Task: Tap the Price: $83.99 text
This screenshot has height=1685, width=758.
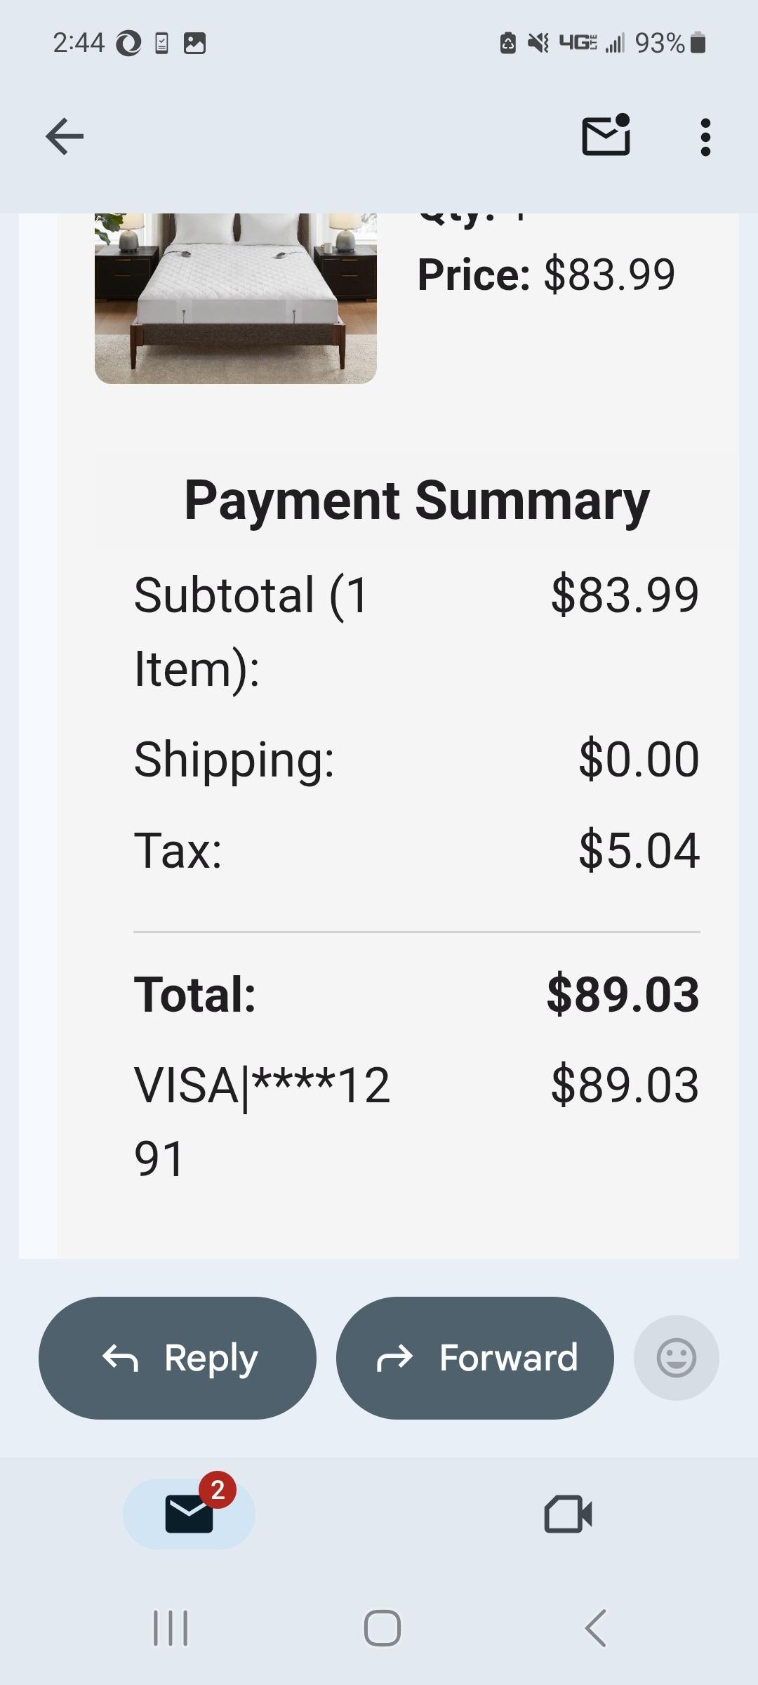Action: 546,274
